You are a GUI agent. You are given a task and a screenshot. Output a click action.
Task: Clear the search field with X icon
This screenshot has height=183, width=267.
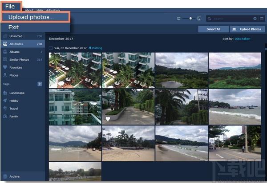[255, 19]
